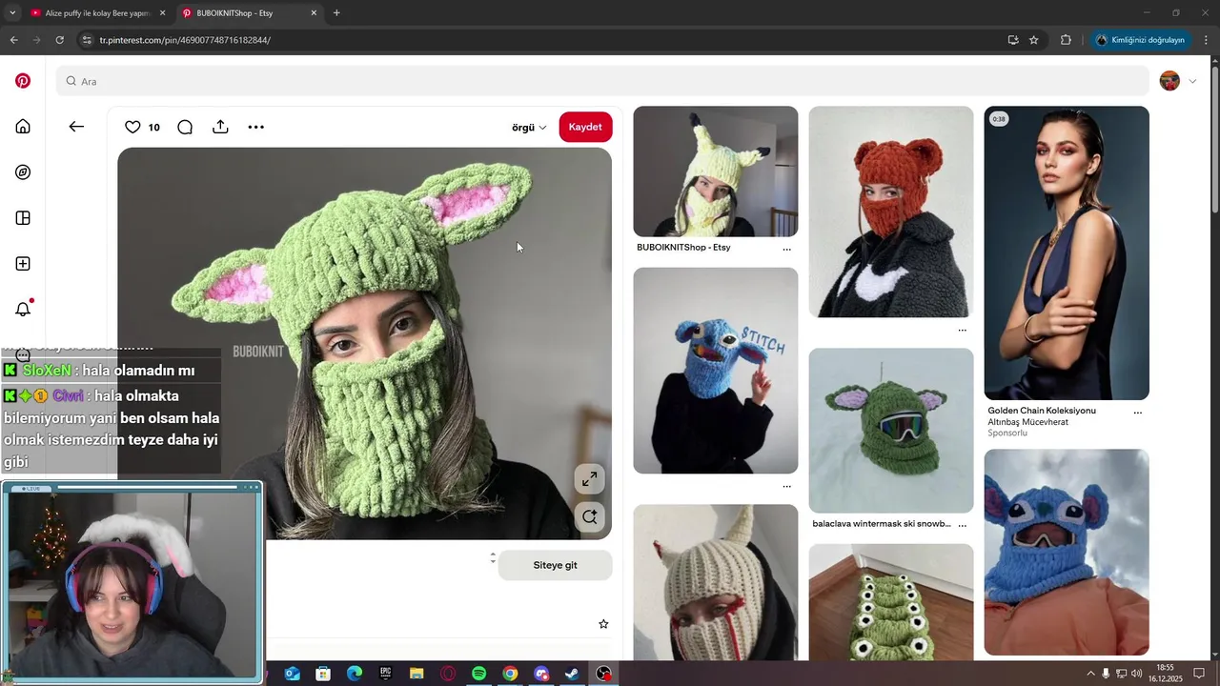Open Pinterest home via the logo
This screenshot has width=1220, height=686.
point(23,81)
